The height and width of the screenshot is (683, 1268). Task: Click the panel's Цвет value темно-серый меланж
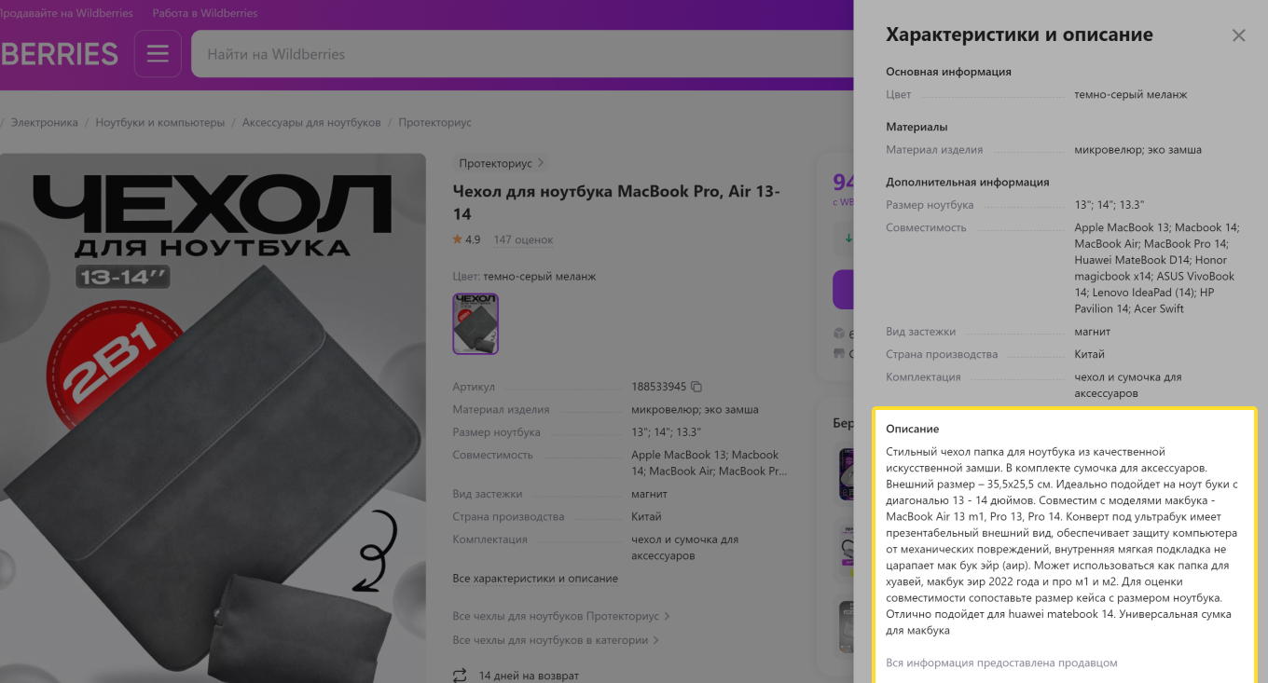1131,94
